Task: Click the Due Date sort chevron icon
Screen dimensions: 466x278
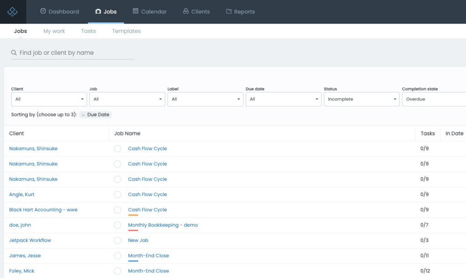Action: [83, 115]
